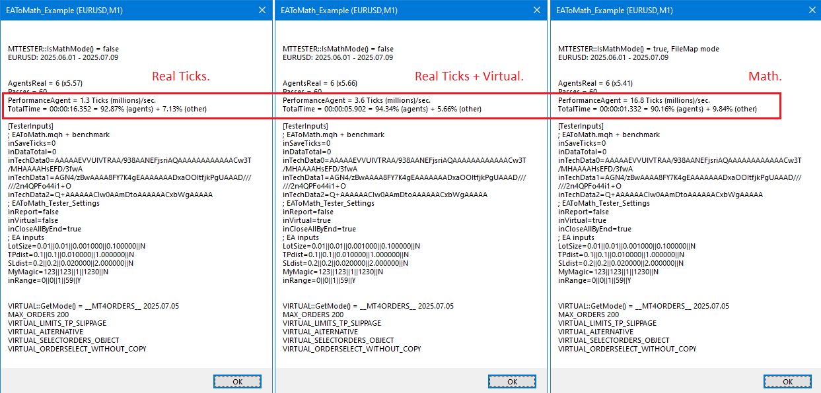
Task: Click the 'Real Ticks + Virtual.' label
Action: [x=468, y=76]
